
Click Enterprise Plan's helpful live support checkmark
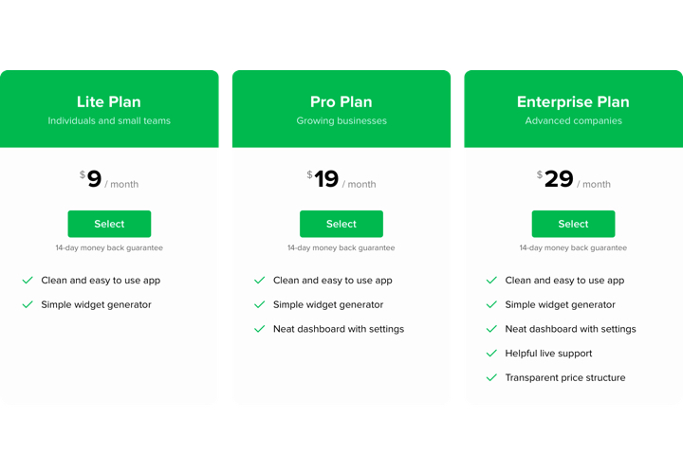[491, 353]
